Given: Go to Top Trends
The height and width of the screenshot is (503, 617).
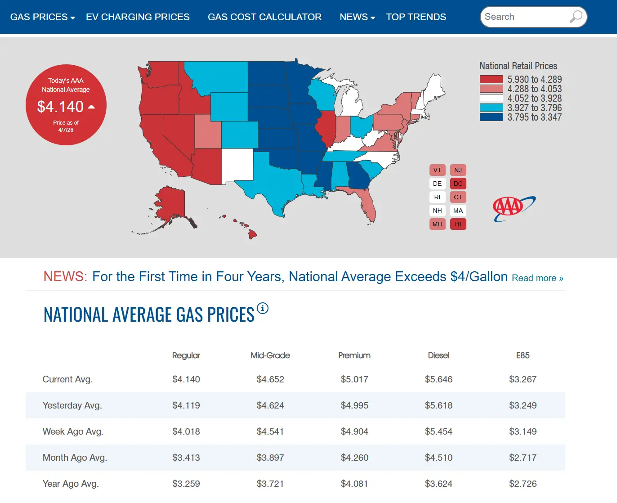Looking at the screenshot, I should pos(416,17).
